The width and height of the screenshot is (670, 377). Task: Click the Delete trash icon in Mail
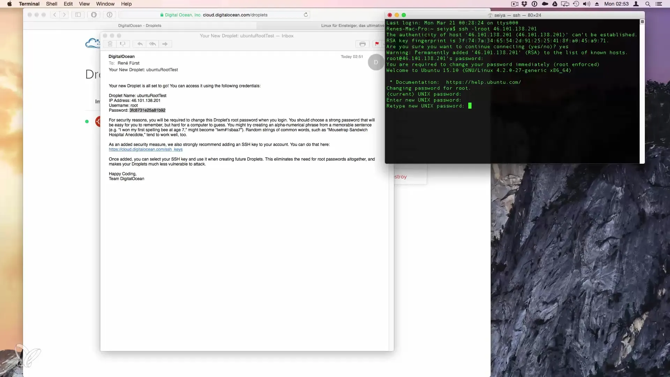pyautogui.click(x=110, y=44)
